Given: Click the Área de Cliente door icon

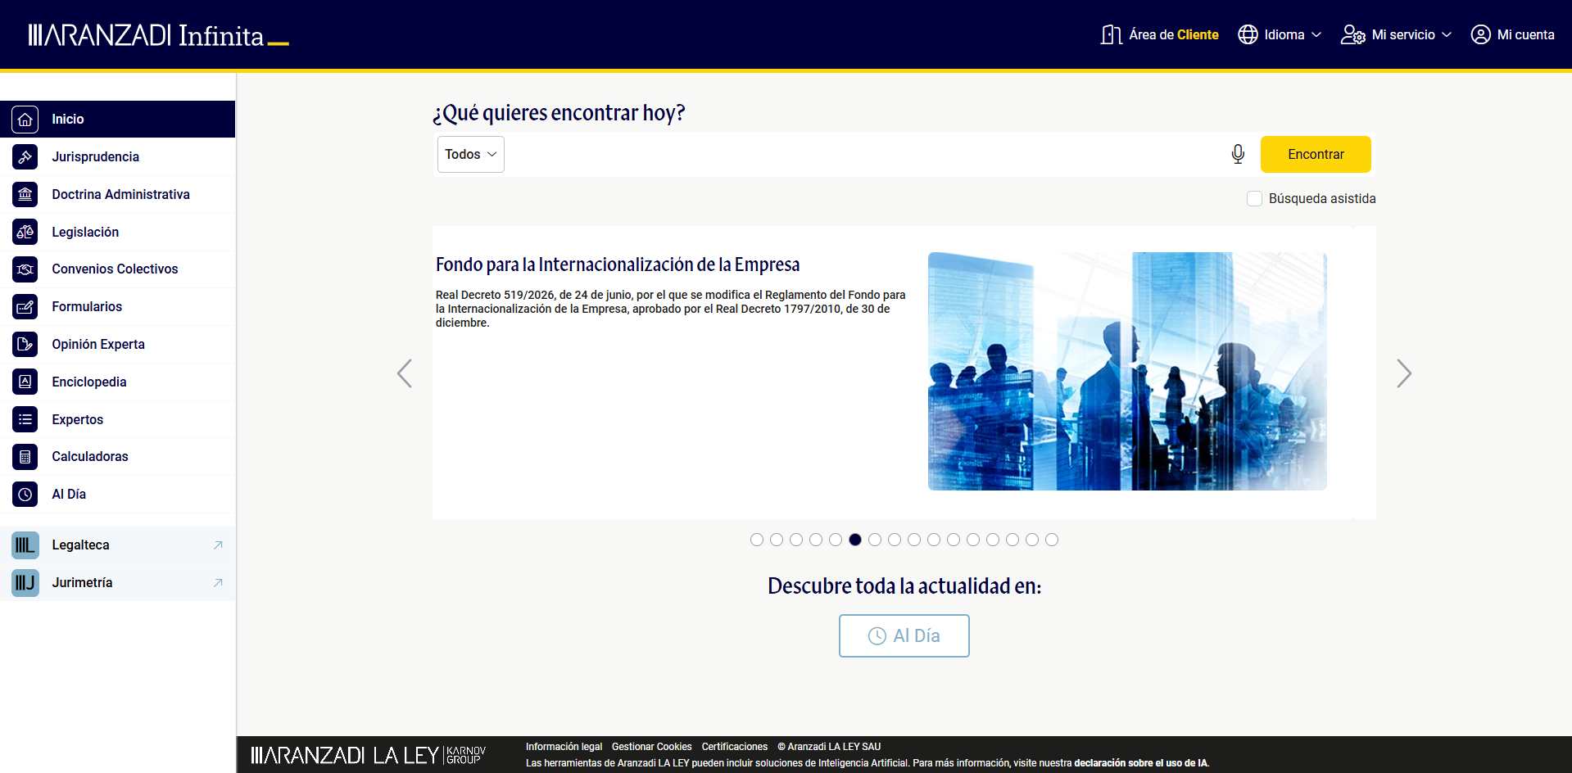Looking at the screenshot, I should (x=1111, y=34).
